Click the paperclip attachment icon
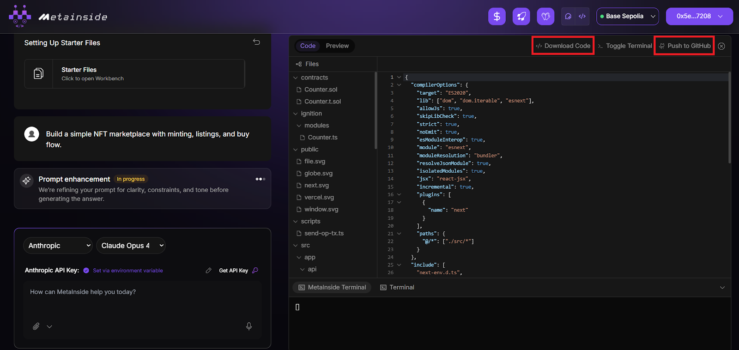 click(x=36, y=326)
